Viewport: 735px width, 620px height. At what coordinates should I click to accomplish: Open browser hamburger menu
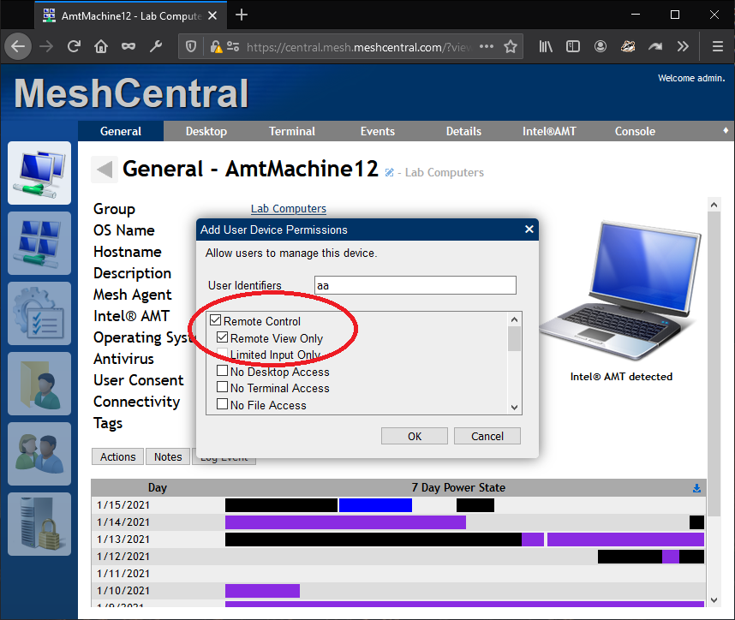pyautogui.click(x=718, y=46)
